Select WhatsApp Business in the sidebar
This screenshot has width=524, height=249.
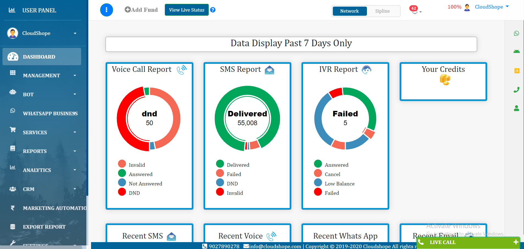(50, 113)
